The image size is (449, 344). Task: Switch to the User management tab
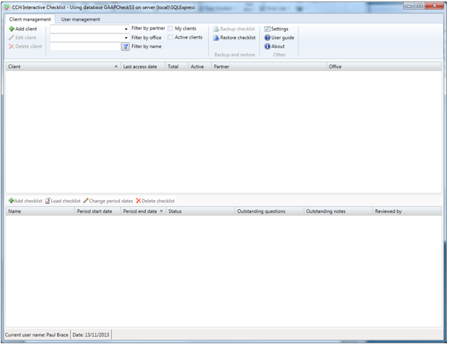pos(81,19)
